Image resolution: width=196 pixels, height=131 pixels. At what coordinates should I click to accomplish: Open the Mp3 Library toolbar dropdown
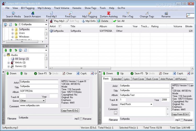[46, 50]
